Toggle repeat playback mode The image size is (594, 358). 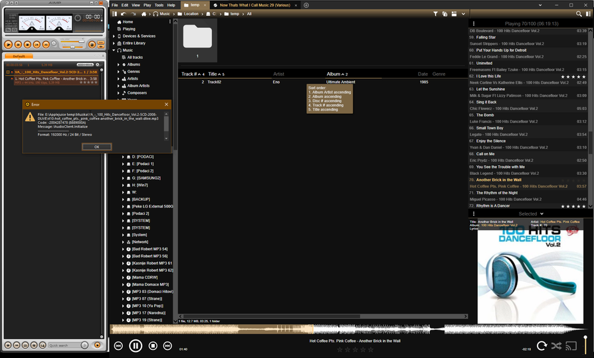542,345
